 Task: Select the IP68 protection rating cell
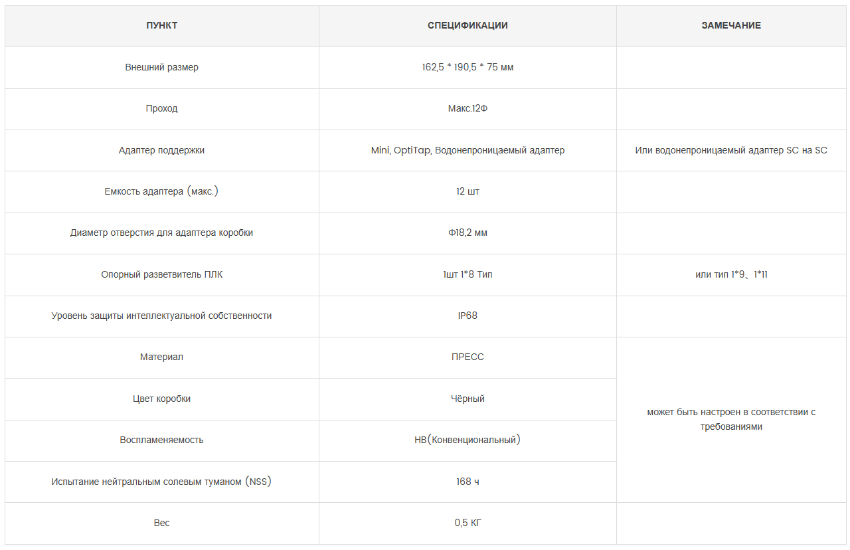(x=467, y=316)
